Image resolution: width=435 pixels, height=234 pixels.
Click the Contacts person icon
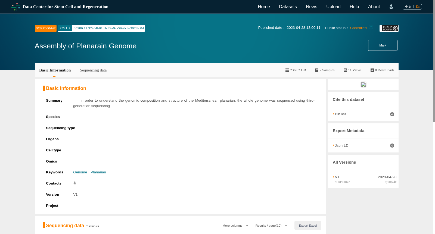pos(75,183)
